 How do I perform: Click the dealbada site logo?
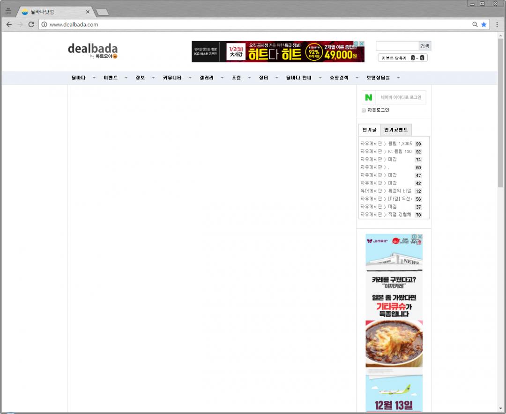click(93, 50)
